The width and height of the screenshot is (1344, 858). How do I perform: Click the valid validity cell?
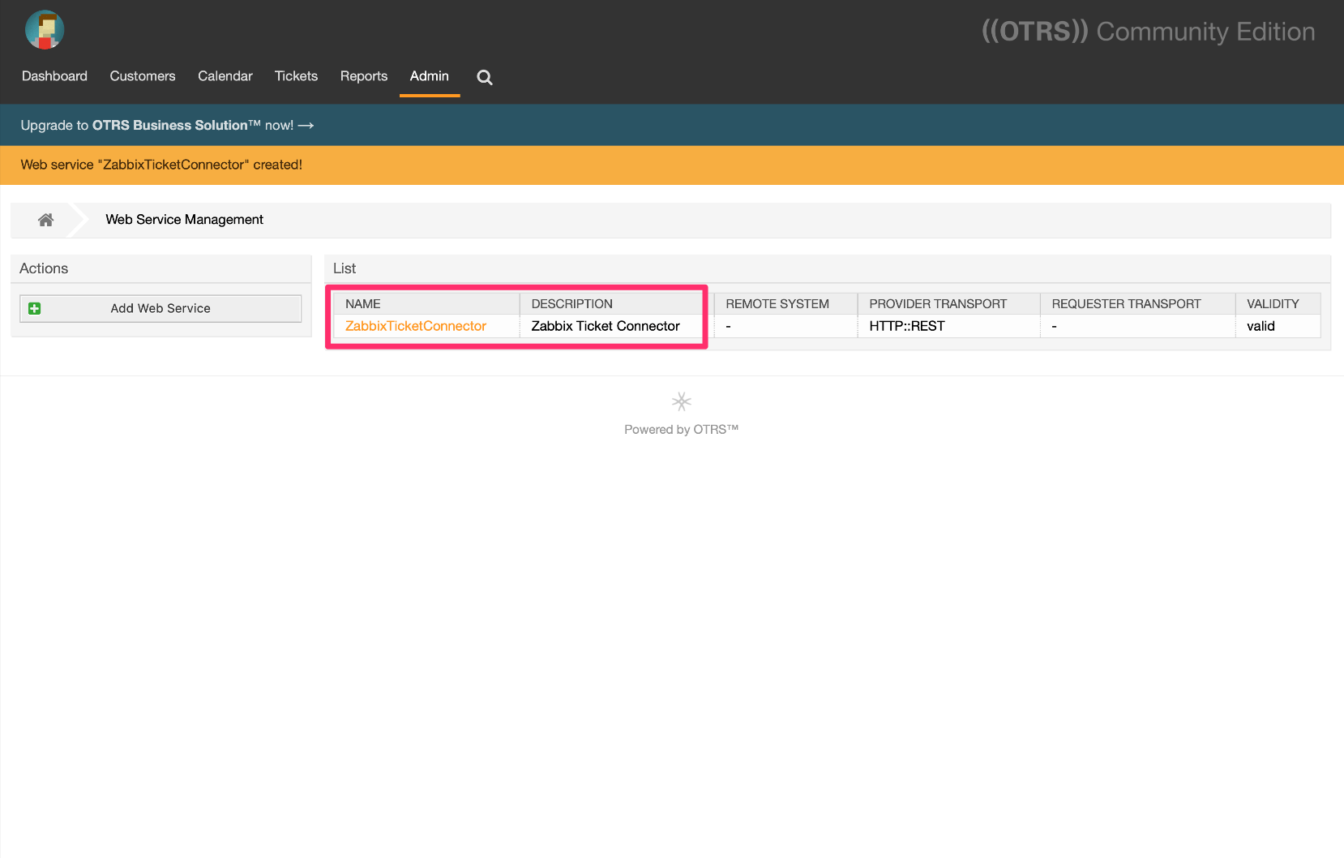click(1261, 326)
